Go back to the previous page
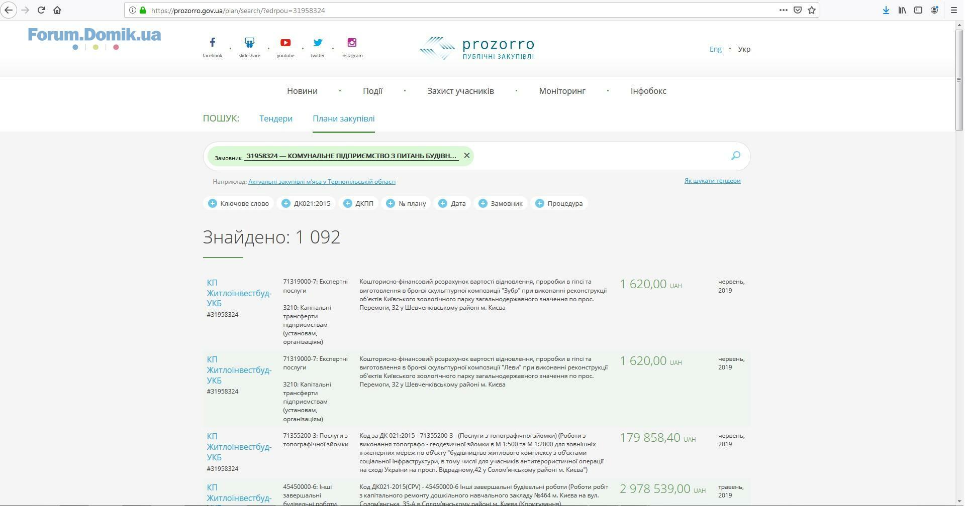The image size is (965, 506). [9, 10]
